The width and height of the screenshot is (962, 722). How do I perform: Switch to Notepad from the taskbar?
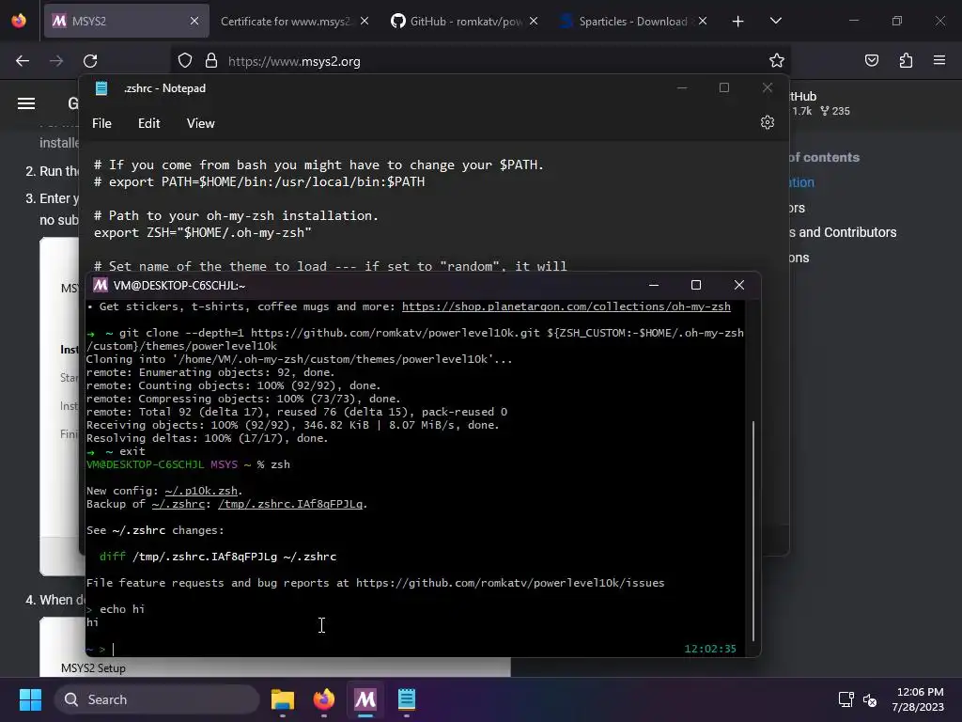[x=406, y=699]
